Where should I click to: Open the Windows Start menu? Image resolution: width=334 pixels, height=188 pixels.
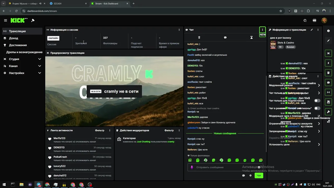tap(4, 185)
